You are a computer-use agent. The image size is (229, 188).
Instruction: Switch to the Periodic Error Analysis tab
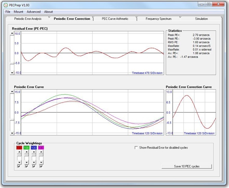point(28,19)
